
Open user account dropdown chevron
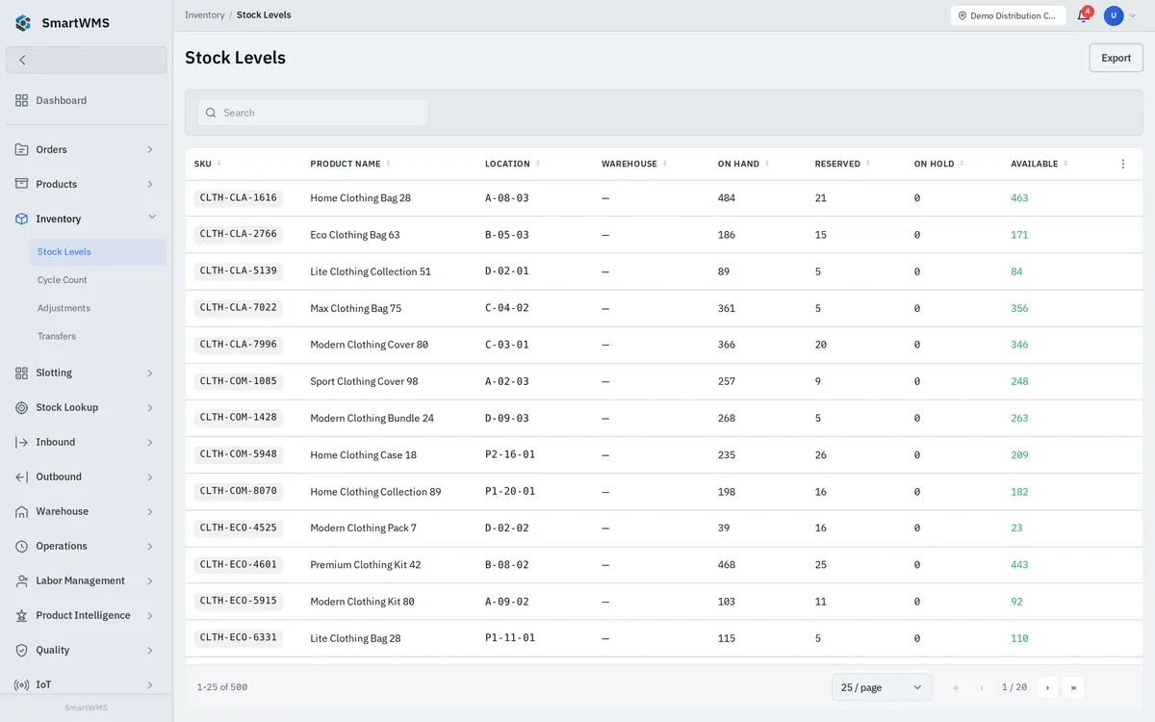[1133, 15]
